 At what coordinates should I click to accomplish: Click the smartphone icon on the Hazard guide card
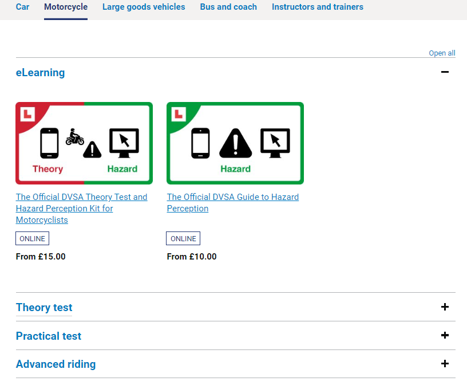click(x=200, y=143)
